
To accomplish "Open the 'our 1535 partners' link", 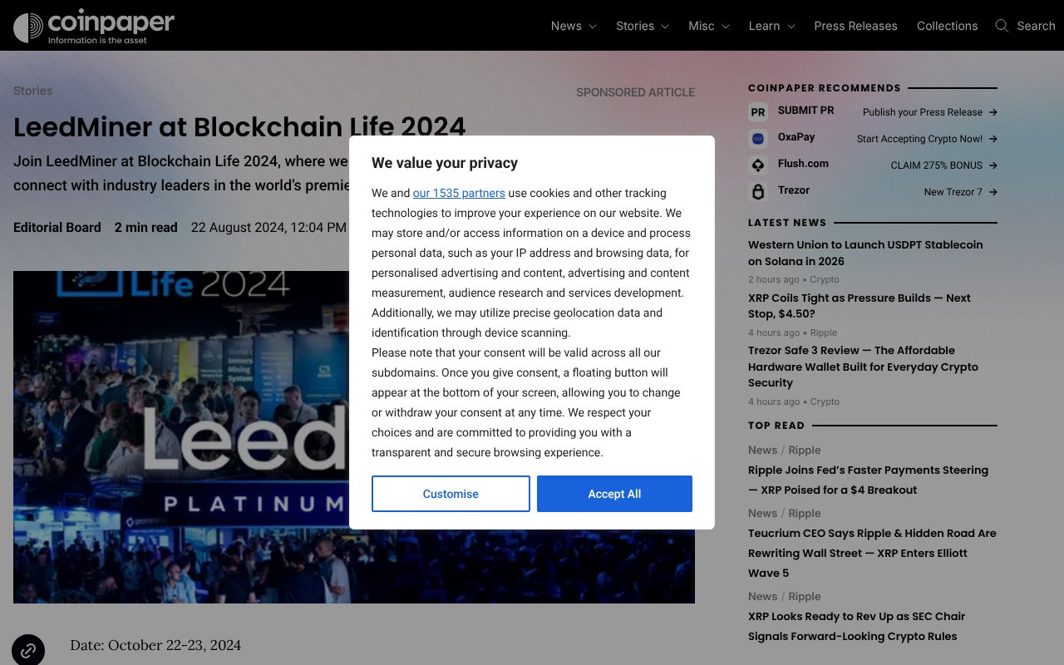I will 459,193.
